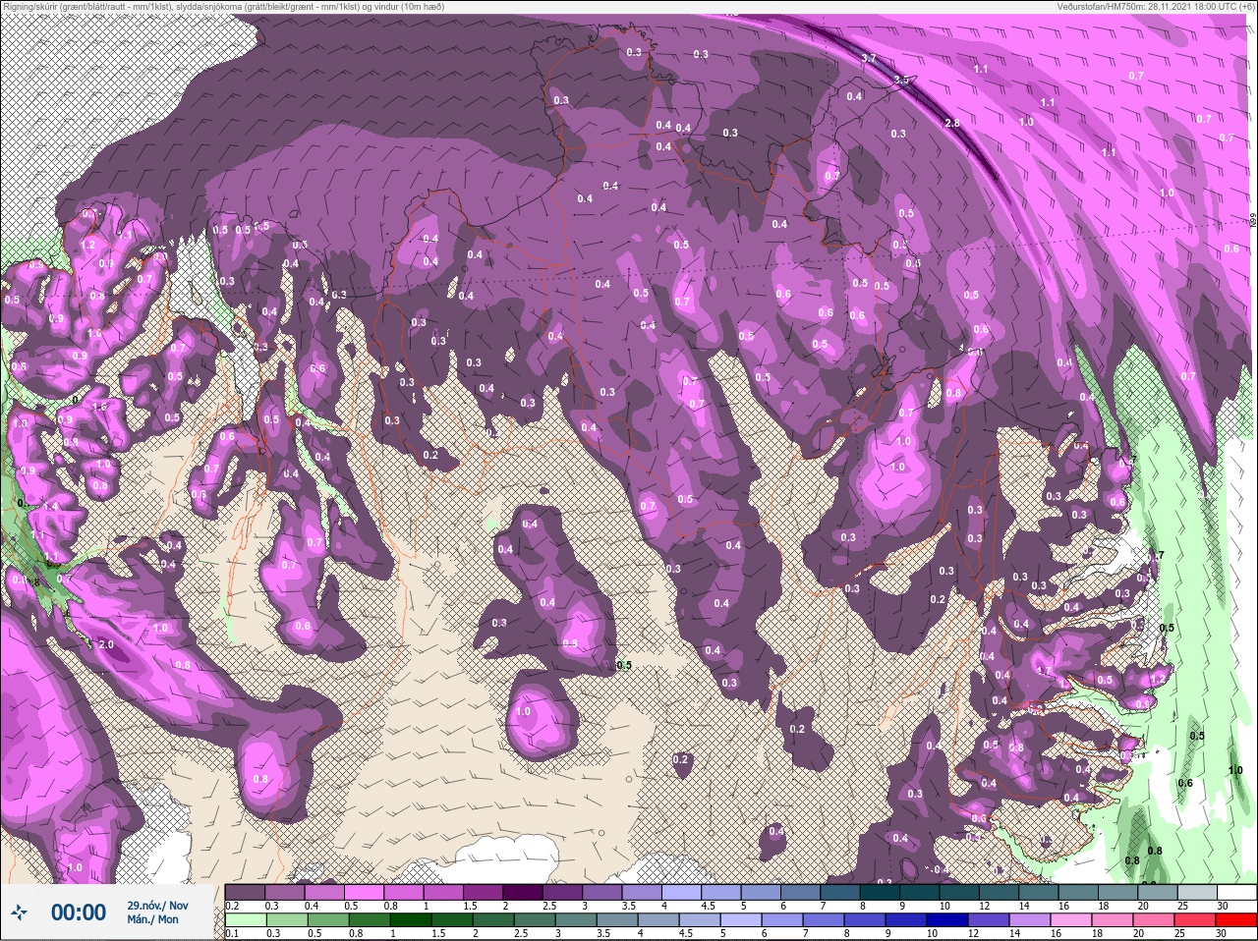Click the magenta swatch labeled 1.5 in the upper legend
Screen dimensions: 1258x941
[484, 892]
